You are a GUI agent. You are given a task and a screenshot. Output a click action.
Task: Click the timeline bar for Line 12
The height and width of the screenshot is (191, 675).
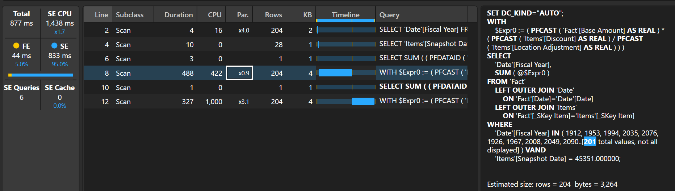[363, 102]
